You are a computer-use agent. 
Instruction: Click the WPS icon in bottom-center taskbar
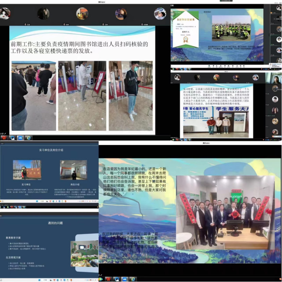pyautogui.click(x=108, y=279)
